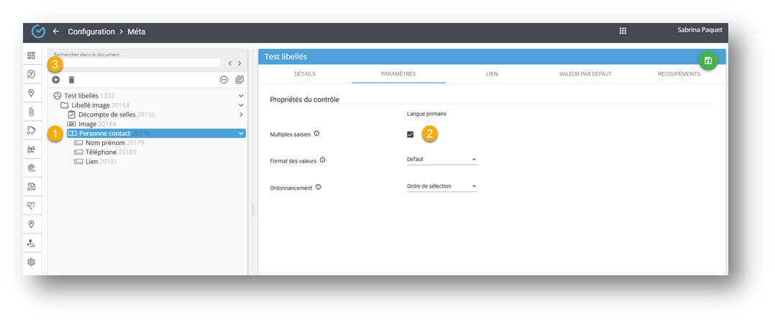Click the green save button
The width and height of the screenshot is (775, 322).
click(708, 60)
